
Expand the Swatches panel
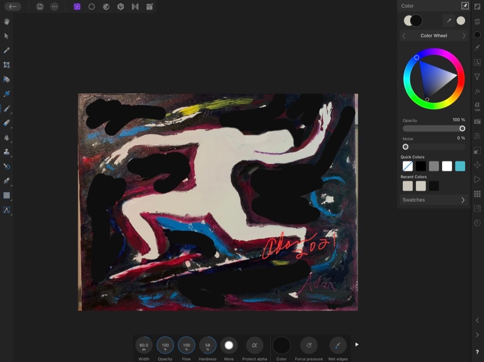pyautogui.click(x=433, y=200)
